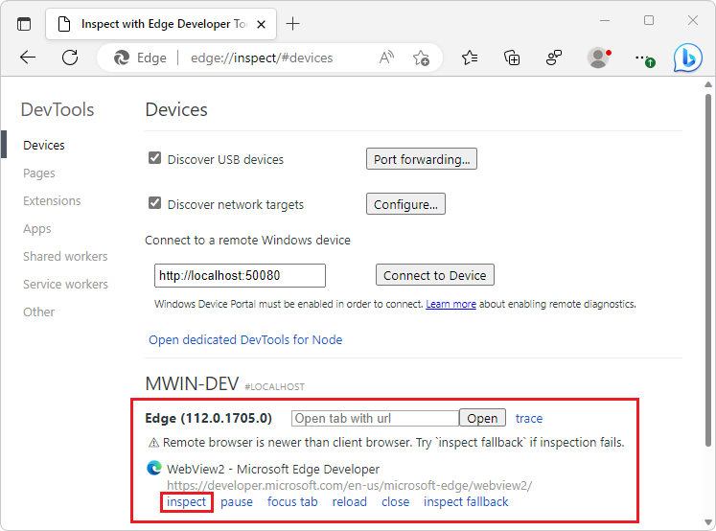This screenshot has height=531, width=716.
Task: Close the Inspect with Edge Developer tab
Action: pyautogui.click(x=262, y=24)
